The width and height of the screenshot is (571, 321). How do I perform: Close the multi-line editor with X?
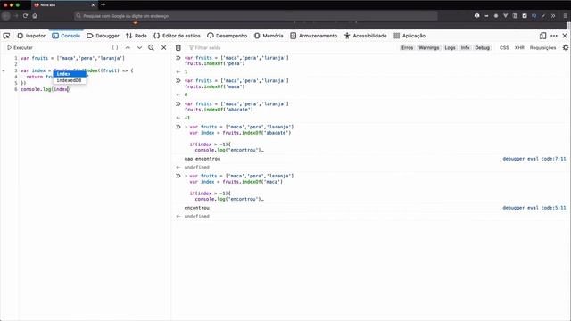coord(164,47)
